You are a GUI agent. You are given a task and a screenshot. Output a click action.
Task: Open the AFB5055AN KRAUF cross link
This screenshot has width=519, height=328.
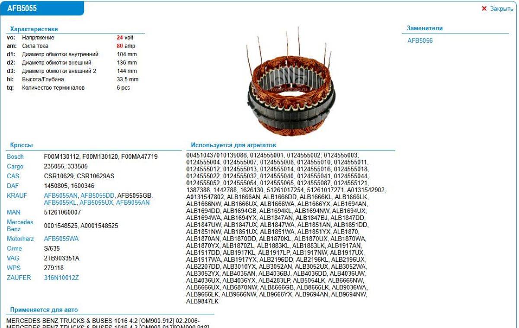coord(61,196)
